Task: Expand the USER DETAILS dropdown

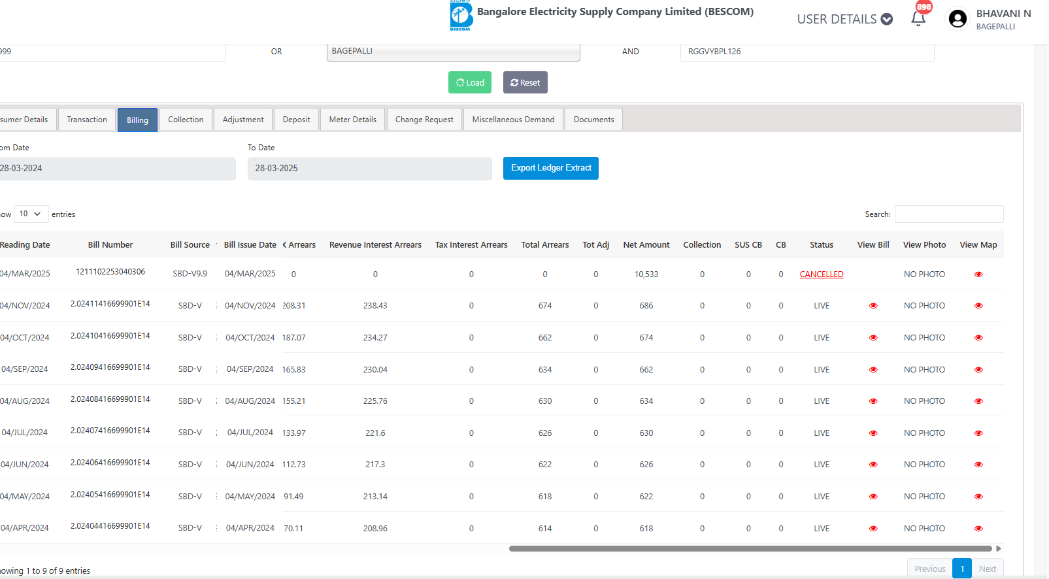Action: click(844, 19)
